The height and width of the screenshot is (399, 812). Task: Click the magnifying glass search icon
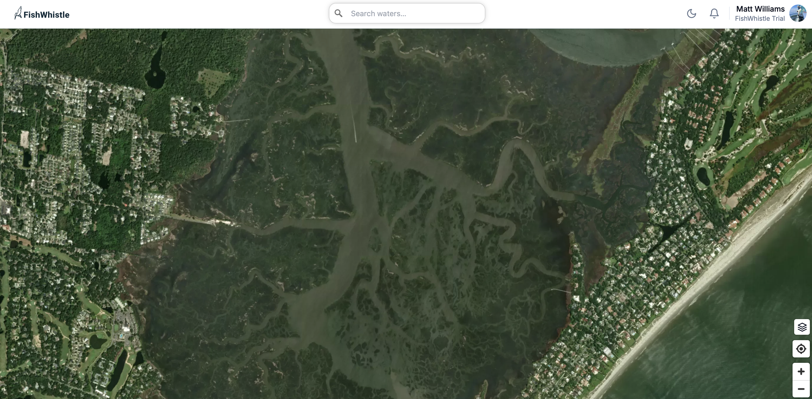[339, 13]
